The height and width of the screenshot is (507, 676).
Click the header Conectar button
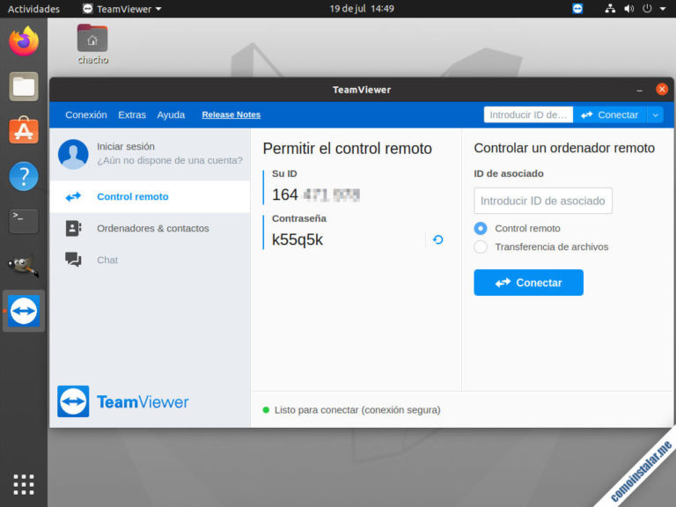click(610, 114)
